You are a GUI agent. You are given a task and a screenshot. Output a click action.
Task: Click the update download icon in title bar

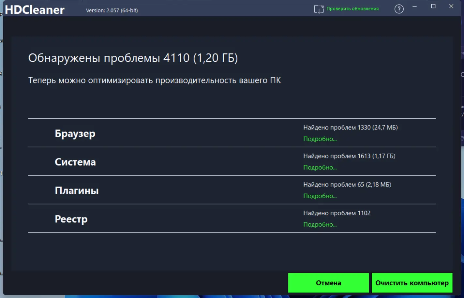[319, 9]
